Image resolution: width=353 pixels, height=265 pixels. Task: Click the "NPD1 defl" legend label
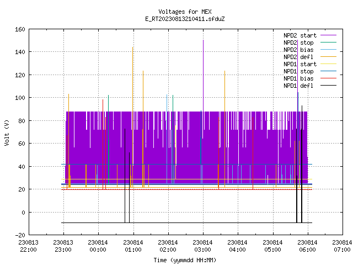(x=298, y=86)
